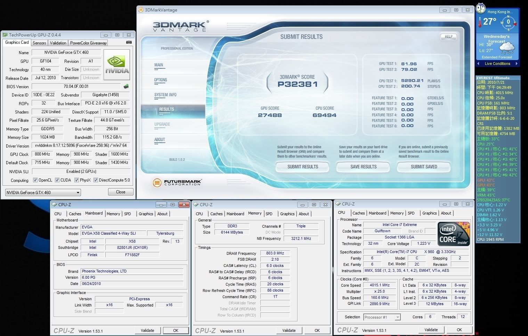This screenshot has height=336, width=528.
Task: Click the weather gadget left arrow
Action: (x=478, y=64)
